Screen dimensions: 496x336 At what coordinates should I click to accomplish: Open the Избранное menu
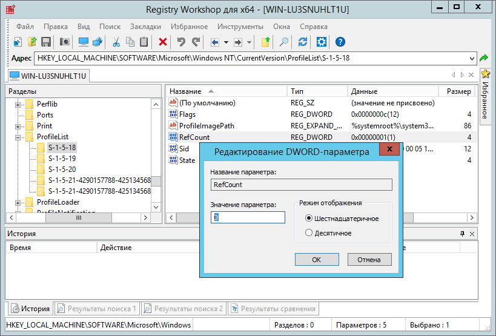pos(189,27)
